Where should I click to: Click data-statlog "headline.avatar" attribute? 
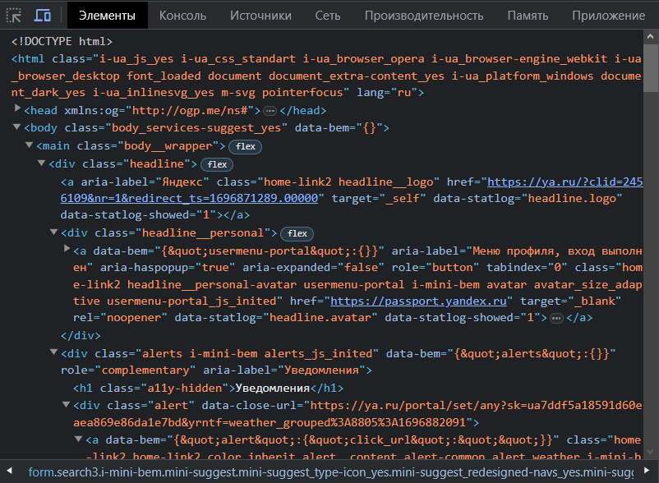(x=276, y=318)
